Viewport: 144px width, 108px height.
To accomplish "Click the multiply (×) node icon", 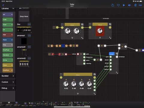I will click(x=122, y=46).
